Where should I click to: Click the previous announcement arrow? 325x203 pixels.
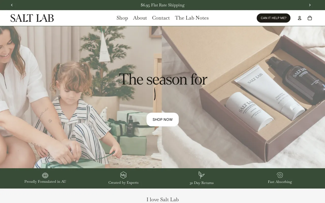pos(12,5)
